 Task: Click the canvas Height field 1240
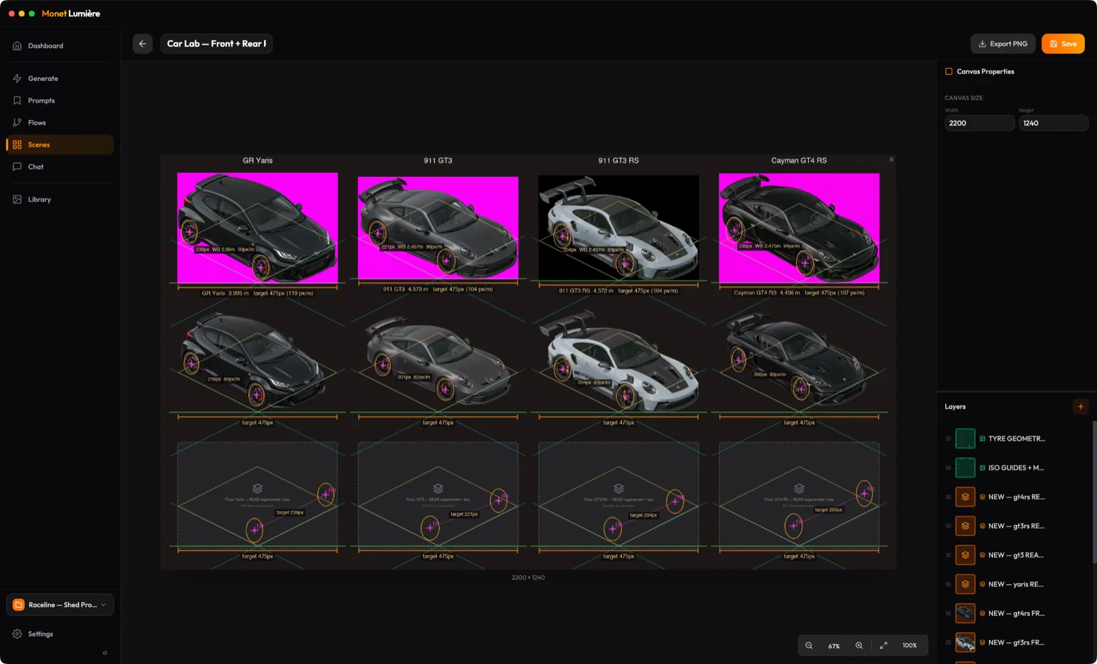tap(1053, 123)
